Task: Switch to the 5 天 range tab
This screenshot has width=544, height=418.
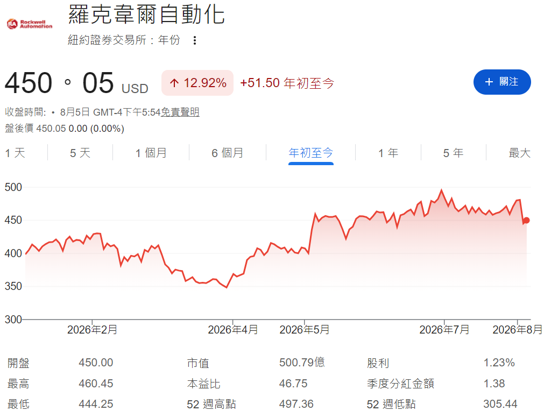Action: 80,153
